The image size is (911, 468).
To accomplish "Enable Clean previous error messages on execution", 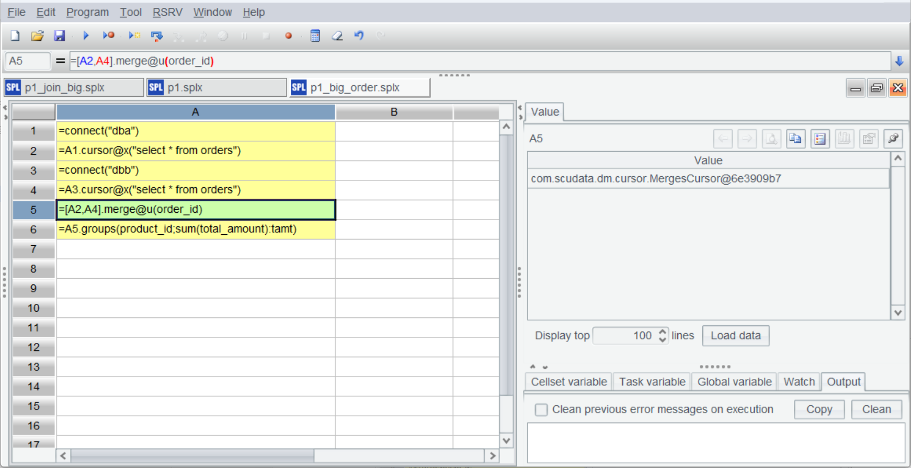I will (541, 409).
